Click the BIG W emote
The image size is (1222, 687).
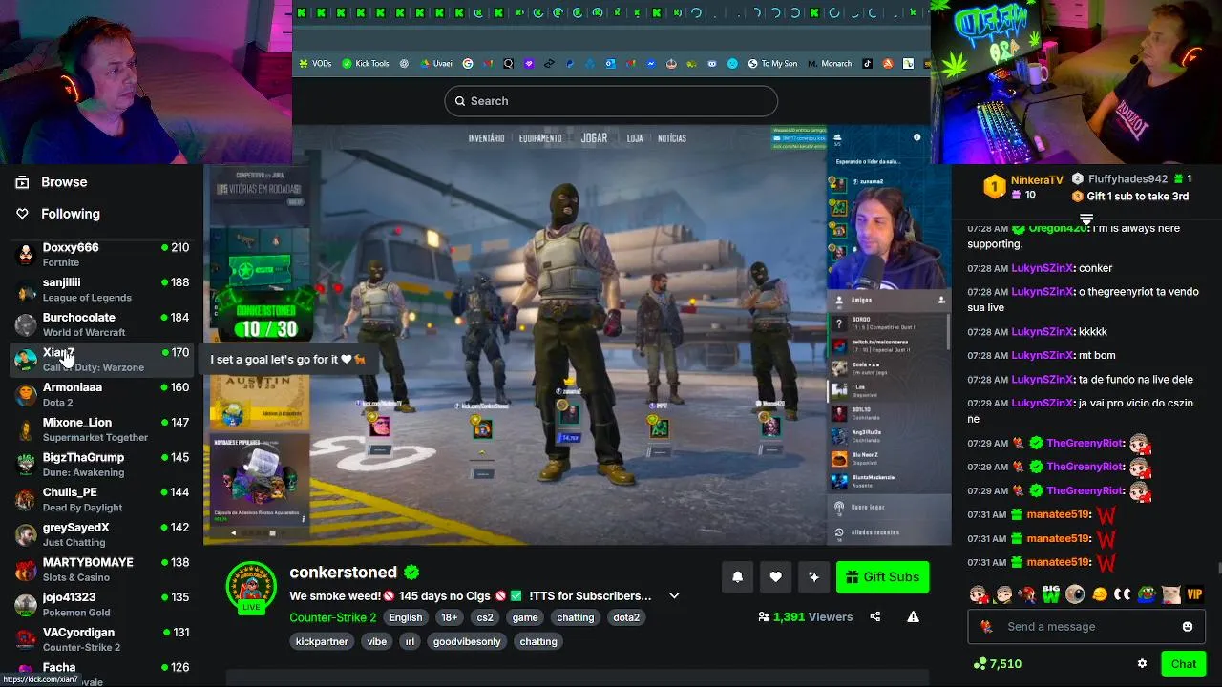click(x=1051, y=593)
